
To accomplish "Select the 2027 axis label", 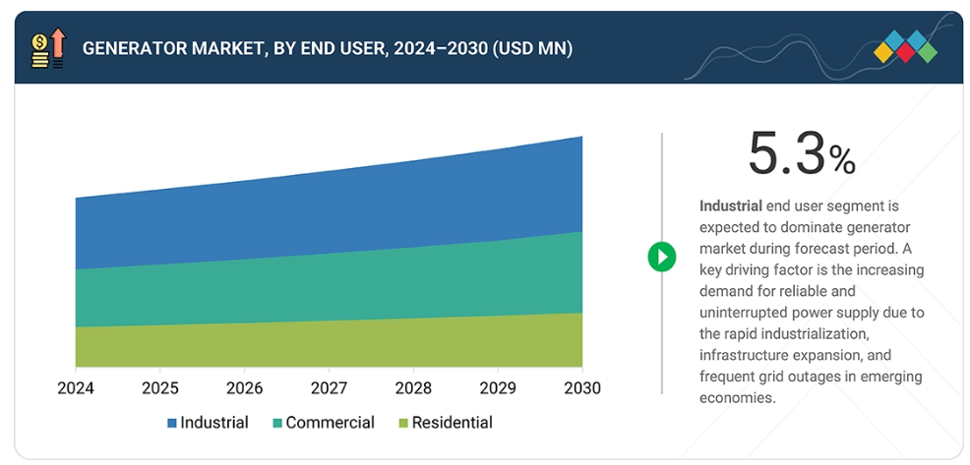I will coord(329,388).
